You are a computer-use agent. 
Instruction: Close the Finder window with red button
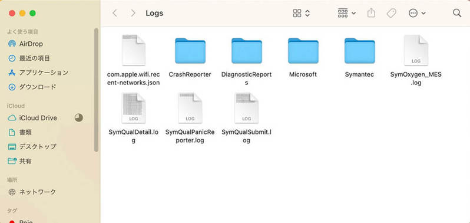pyautogui.click(x=12, y=13)
